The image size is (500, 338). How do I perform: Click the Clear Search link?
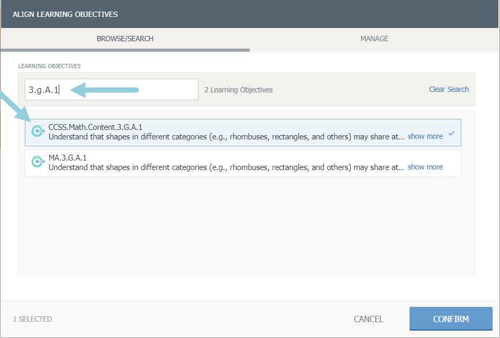(x=449, y=89)
